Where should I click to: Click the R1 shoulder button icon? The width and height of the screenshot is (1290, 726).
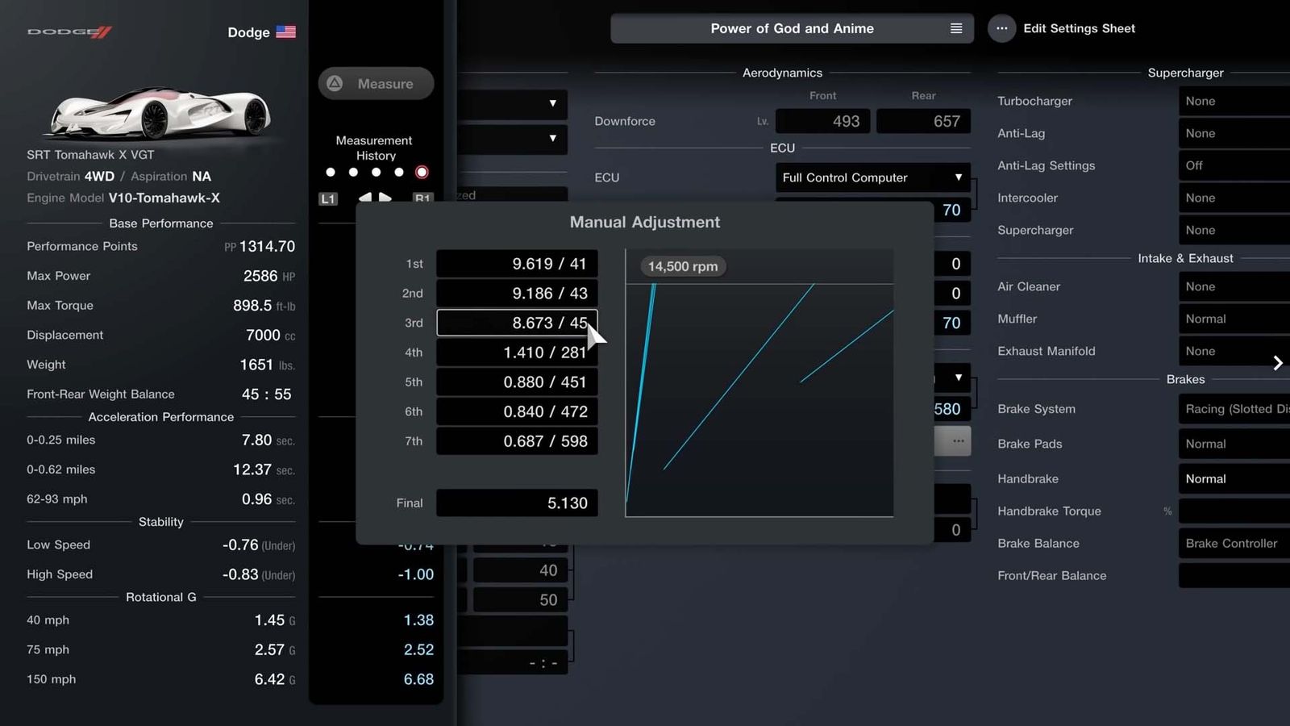tap(422, 198)
